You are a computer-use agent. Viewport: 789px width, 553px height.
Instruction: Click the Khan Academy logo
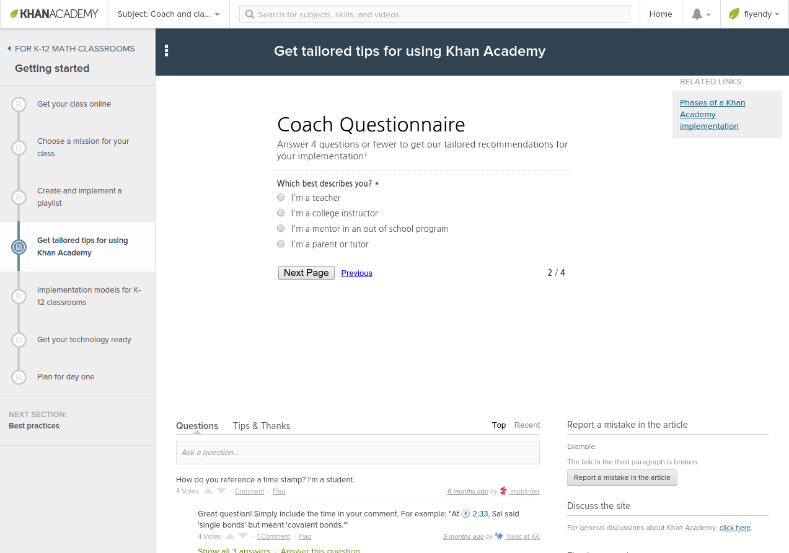tap(55, 14)
